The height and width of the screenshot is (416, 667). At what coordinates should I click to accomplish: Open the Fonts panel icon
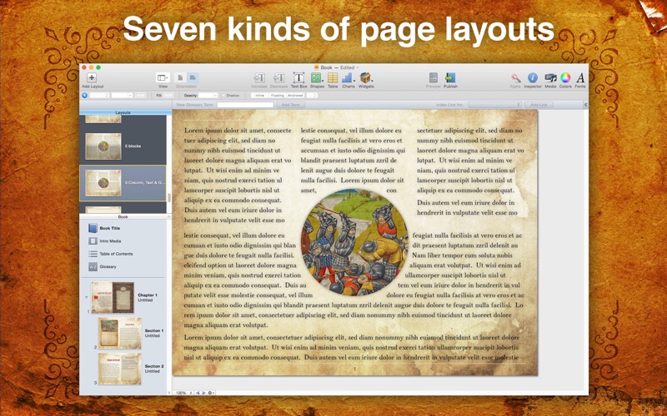(x=580, y=77)
